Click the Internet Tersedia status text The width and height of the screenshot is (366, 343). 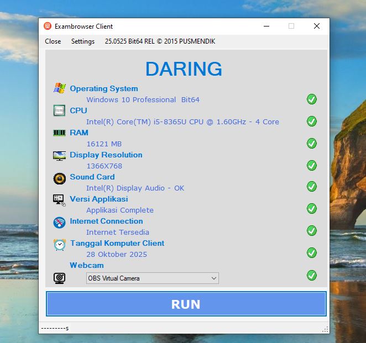coord(118,232)
